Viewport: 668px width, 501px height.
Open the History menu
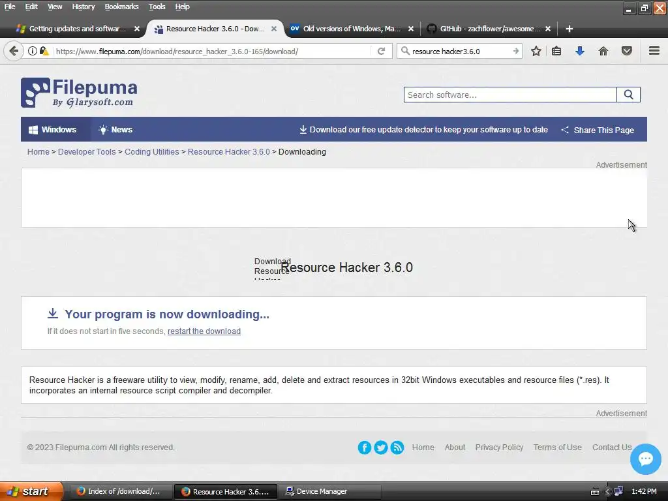(x=83, y=7)
